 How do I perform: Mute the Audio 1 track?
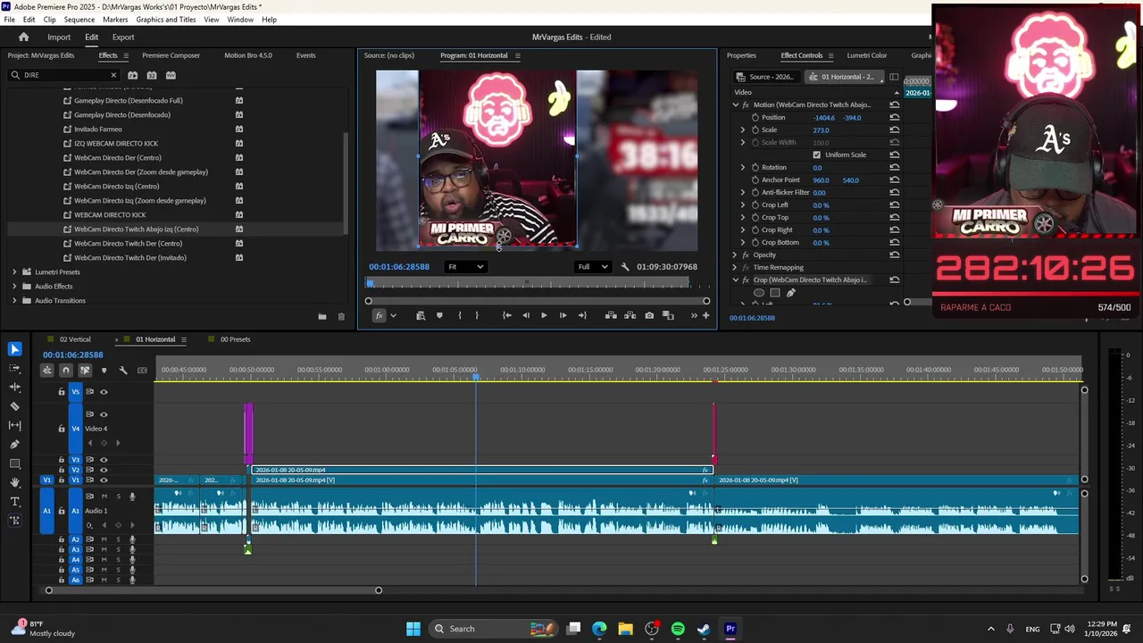[104, 496]
